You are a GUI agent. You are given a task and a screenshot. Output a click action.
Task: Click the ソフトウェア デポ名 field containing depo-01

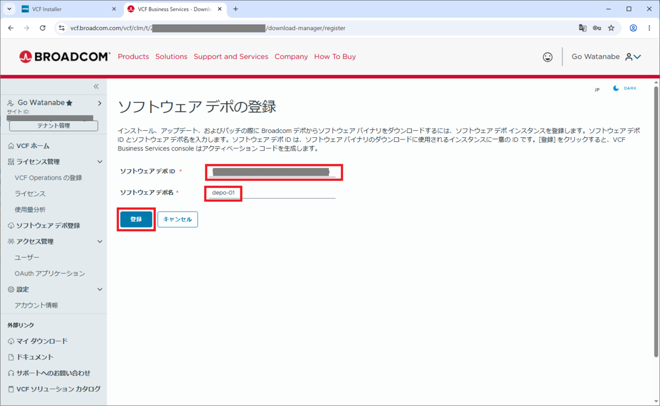pos(272,193)
